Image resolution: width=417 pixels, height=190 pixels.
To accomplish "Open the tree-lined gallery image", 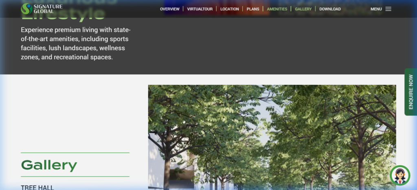I will point(272,137).
